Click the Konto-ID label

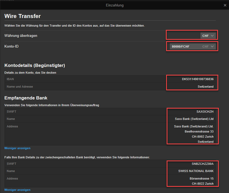(11, 47)
